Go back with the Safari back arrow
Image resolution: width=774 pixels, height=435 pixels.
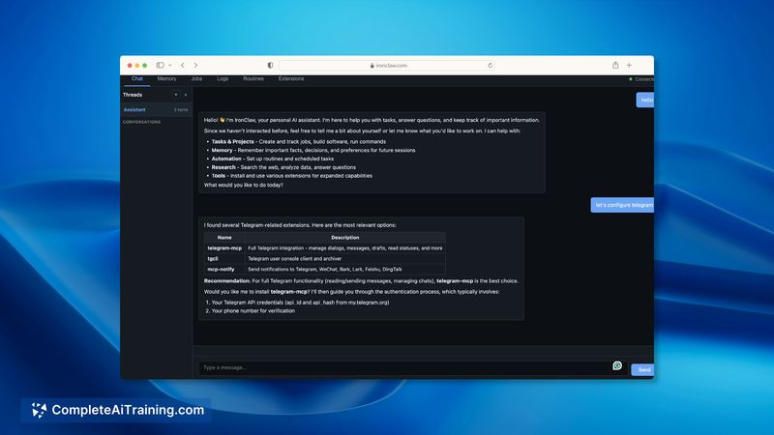coord(183,65)
